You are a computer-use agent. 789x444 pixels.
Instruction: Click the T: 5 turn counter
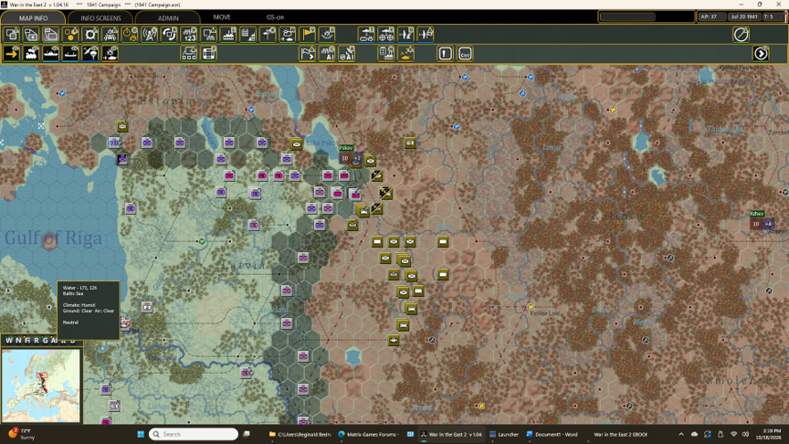(x=773, y=16)
